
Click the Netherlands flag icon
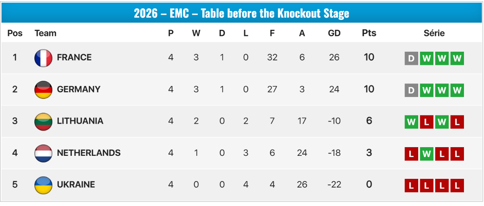click(x=43, y=154)
